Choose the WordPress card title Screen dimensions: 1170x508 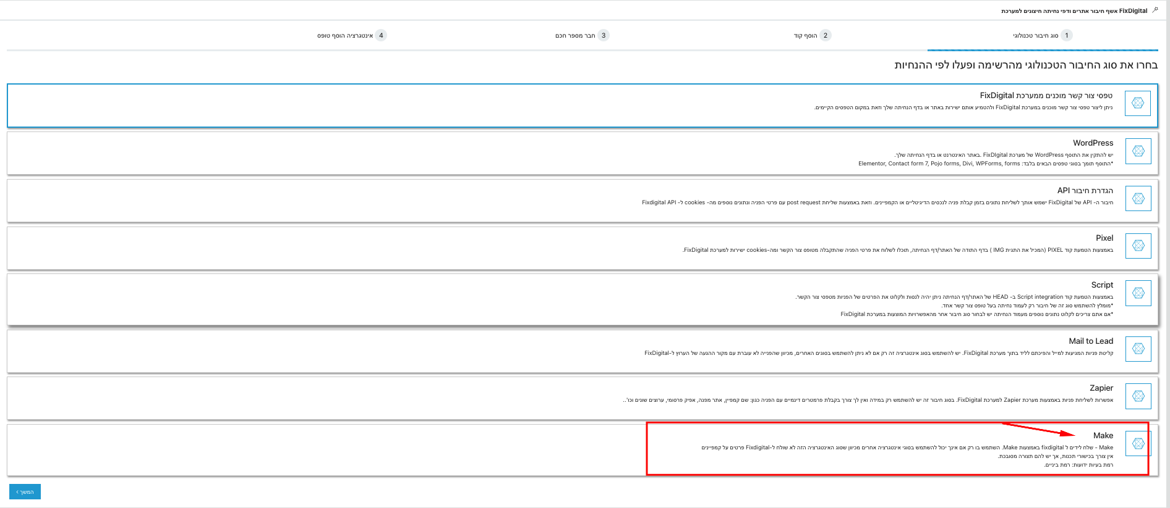(x=1093, y=143)
